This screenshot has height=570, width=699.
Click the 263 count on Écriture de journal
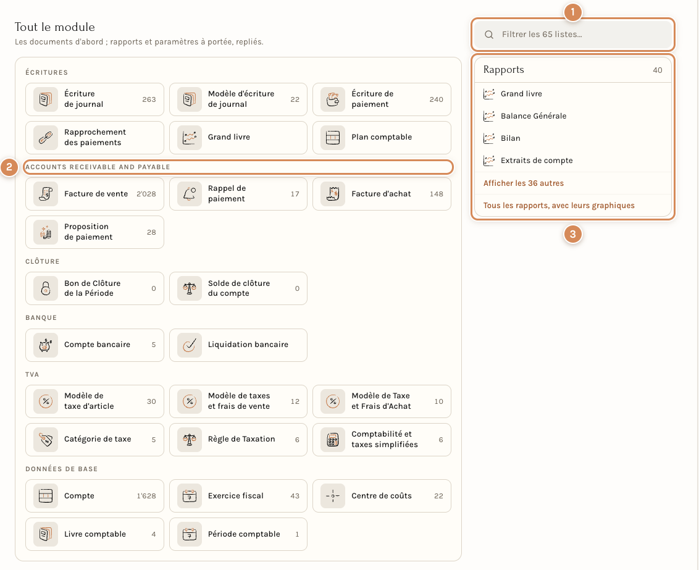pyautogui.click(x=149, y=99)
